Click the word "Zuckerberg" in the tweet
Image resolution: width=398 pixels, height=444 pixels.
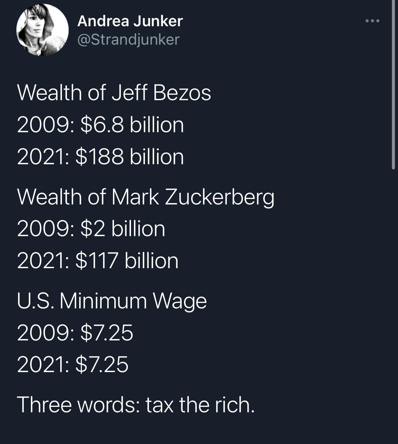click(x=219, y=197)
